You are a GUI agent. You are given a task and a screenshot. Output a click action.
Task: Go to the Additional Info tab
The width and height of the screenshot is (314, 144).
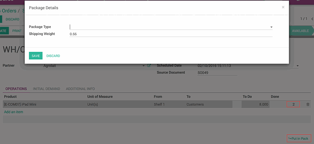[x=80, y=89]
